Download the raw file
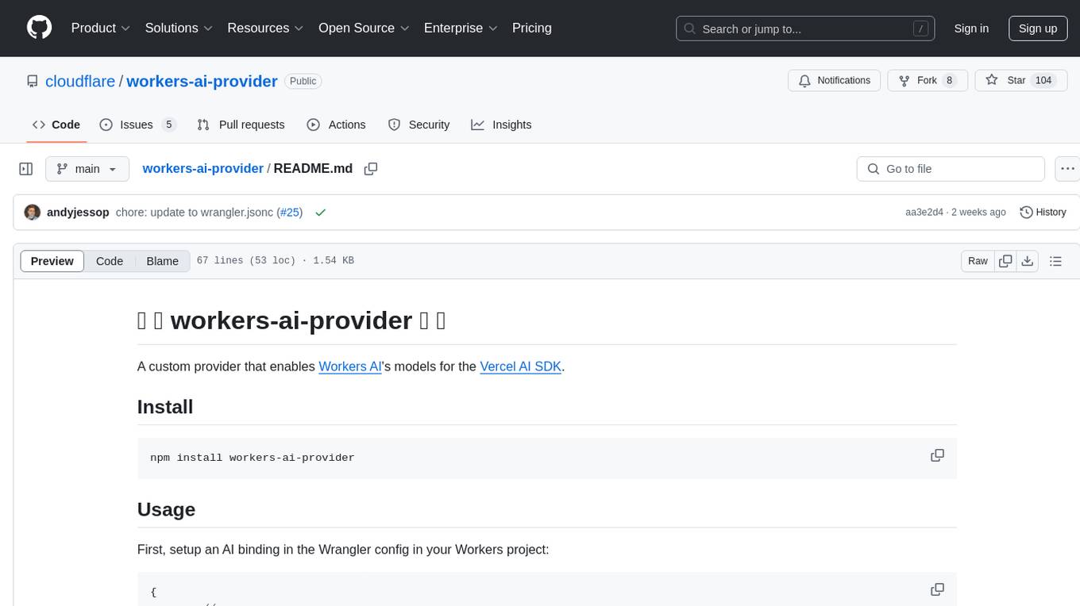 tap(1027, 261)
